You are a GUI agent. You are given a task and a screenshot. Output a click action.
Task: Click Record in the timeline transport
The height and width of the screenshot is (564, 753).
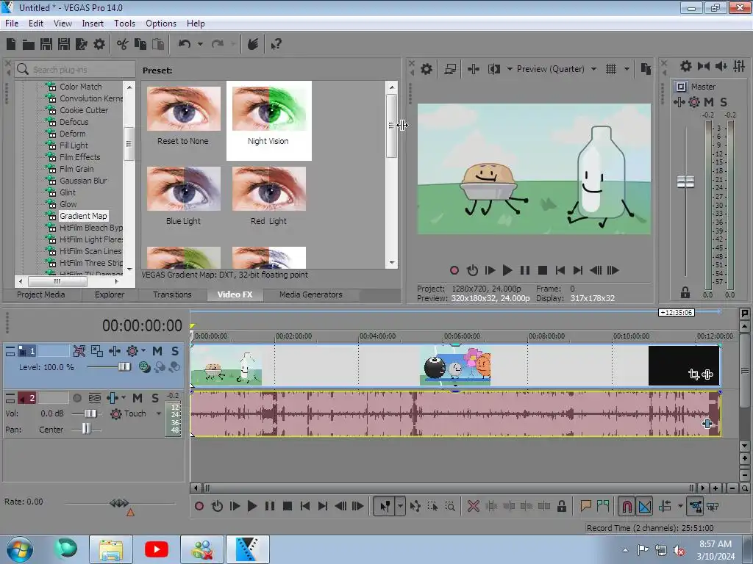pos(199,506)
